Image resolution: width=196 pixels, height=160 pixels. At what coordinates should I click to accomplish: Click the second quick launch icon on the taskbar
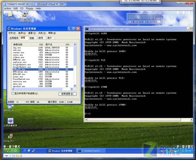29,151
